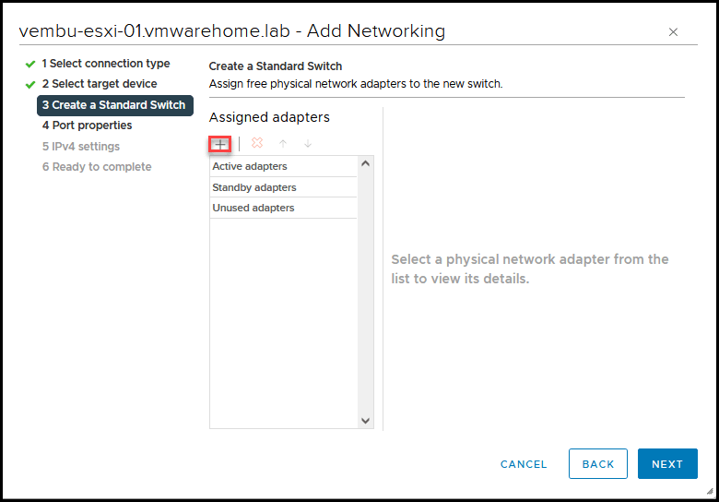Select the Active adapters group

[x=283, y=167]
